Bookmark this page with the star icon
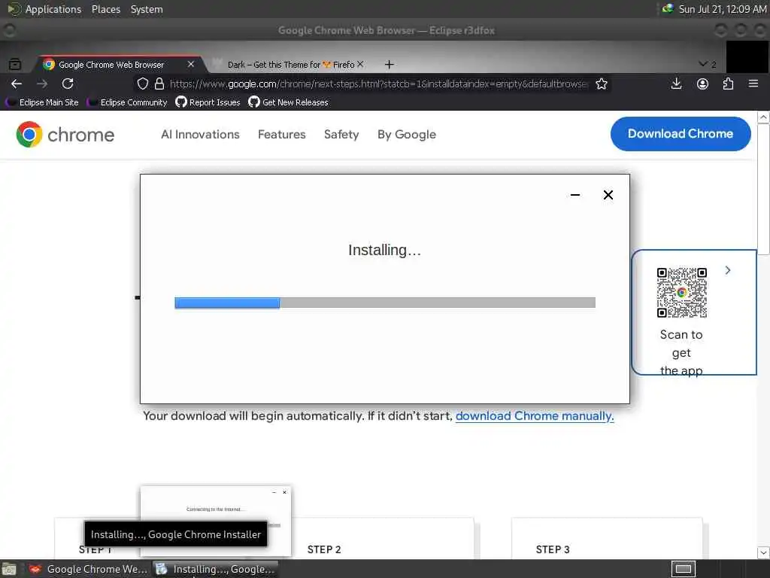The width and height of the screenshot is (770, 578). click(602, 84)
